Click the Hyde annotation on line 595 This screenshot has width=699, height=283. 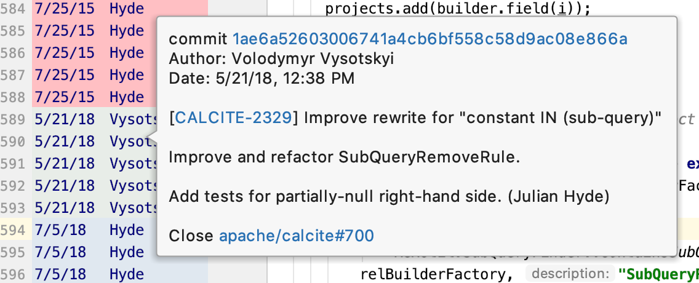click(127, 252)
